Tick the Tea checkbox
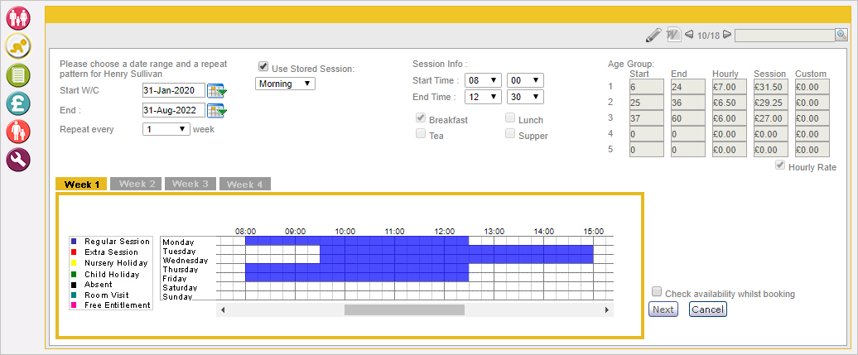 pos(421,133)
